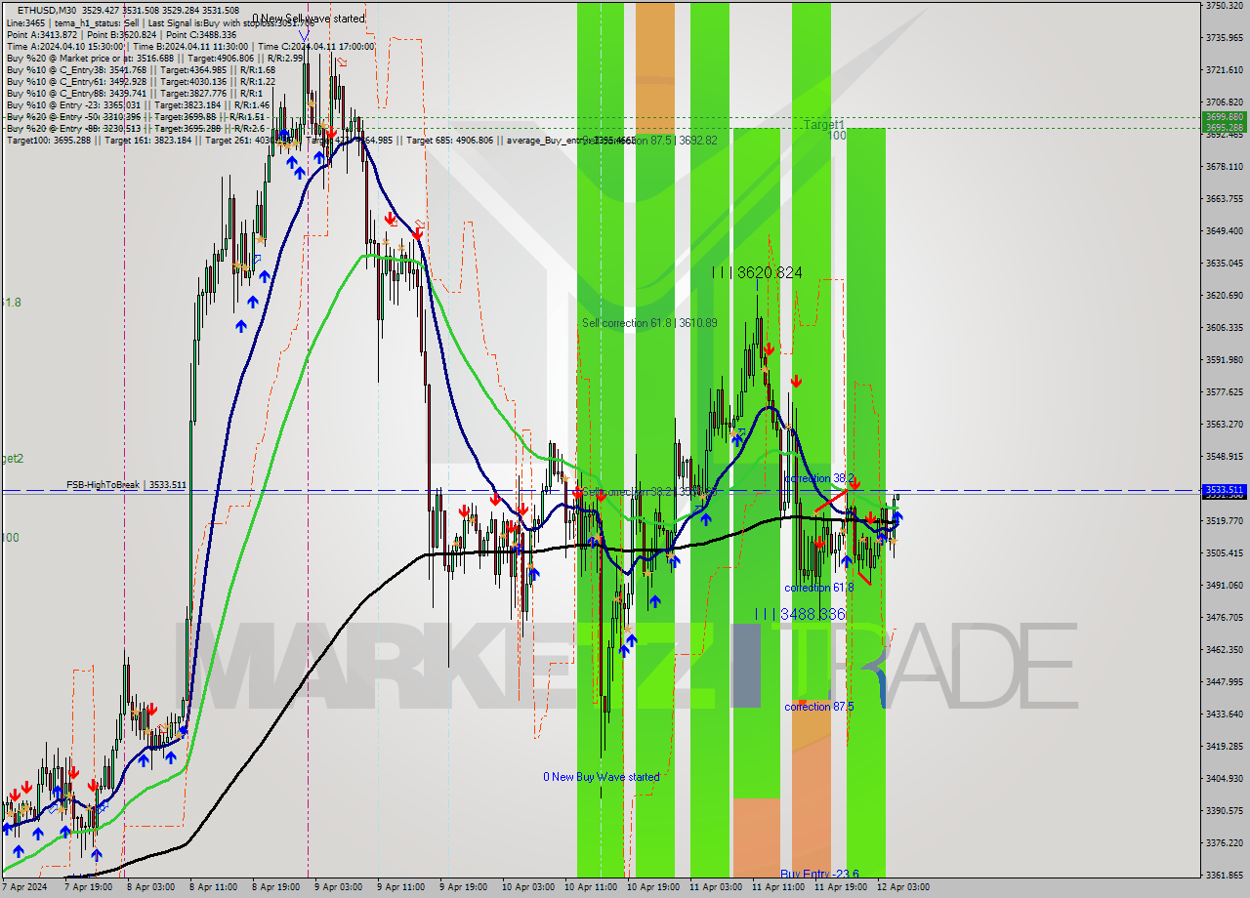This screenshot has height=898, width=1250.
Task: Click the 3419.205 price axis value
Action: [x=1224, y=747]
